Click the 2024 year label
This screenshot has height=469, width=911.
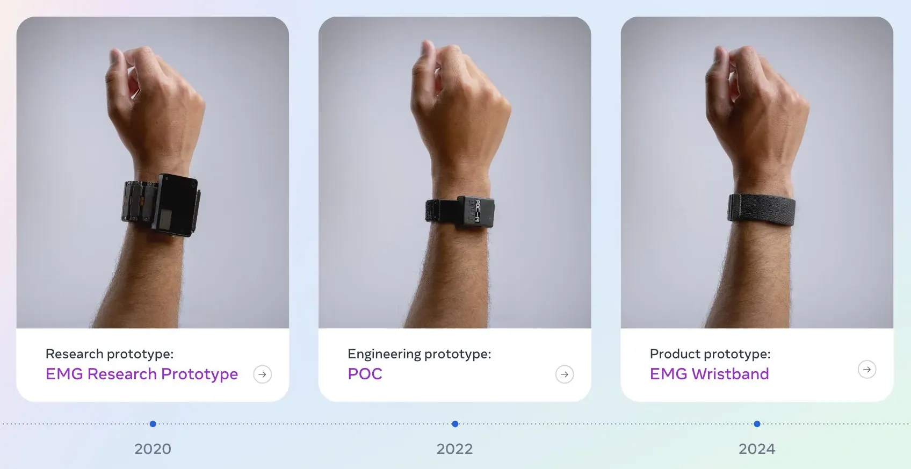coord(757,449)
